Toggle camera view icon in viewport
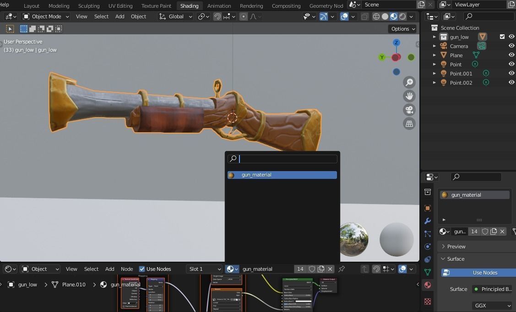516x312 pixels. 409,110
